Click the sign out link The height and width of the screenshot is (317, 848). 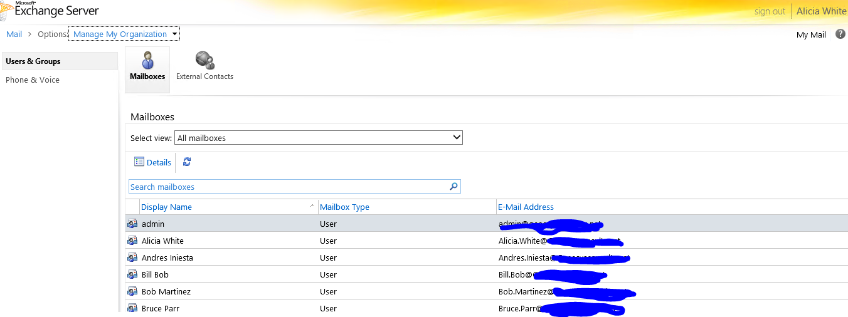click(770, 11)
